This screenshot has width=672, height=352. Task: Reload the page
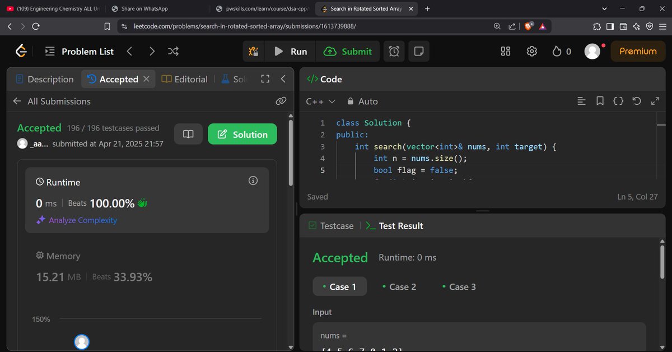(x=36, y=26)
